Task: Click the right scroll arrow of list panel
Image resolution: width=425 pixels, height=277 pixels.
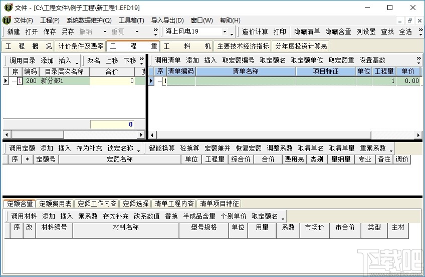Action: (418, 134)
